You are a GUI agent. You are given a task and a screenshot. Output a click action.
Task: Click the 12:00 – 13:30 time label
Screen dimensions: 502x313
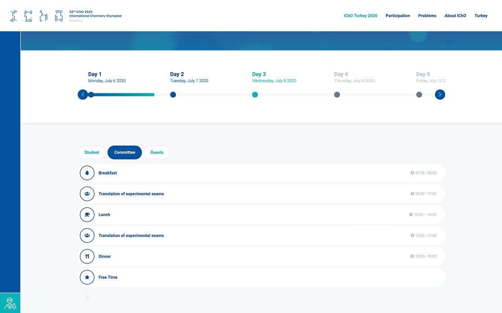425,215
